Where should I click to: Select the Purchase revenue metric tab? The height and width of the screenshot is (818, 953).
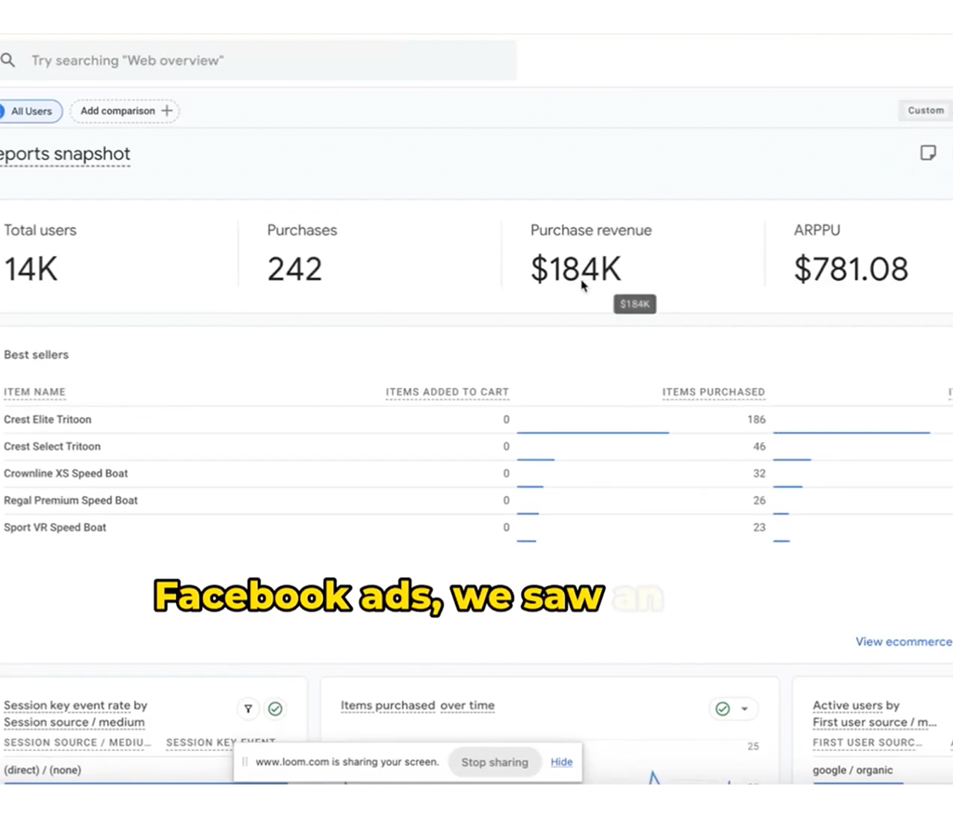point(591,230)
